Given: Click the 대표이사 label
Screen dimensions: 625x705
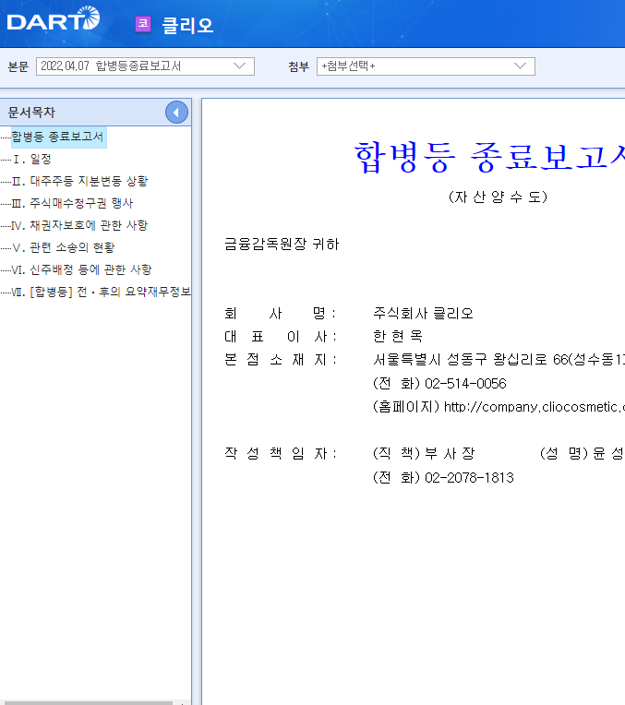Looking at the screenshot, I should pos(281,336).
